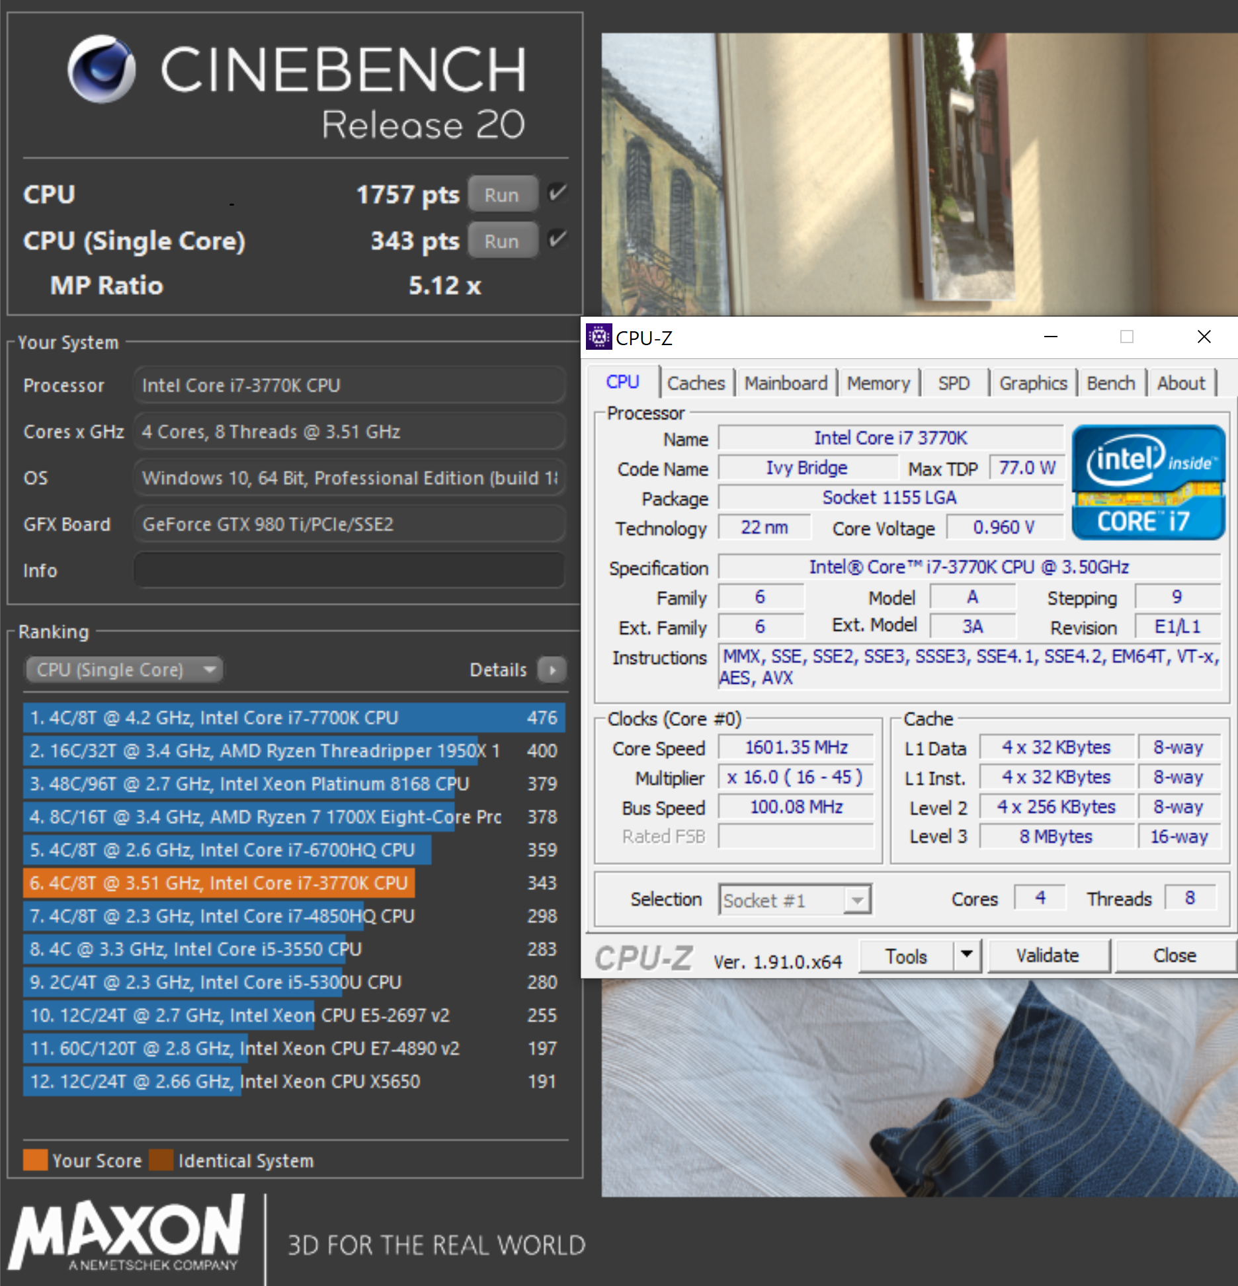Select ranking row AMD Ryzen Threadripper 1950X

(294, 750)
